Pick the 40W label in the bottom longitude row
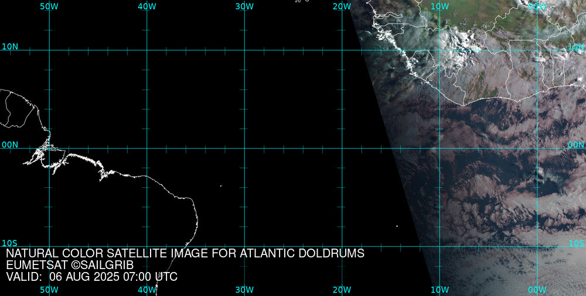586x296 pixels. [147, 290]
